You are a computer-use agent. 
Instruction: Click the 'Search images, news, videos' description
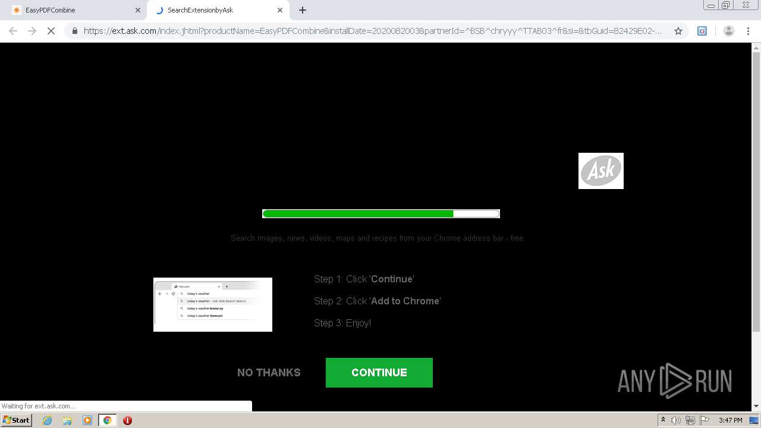pos(378,238)
